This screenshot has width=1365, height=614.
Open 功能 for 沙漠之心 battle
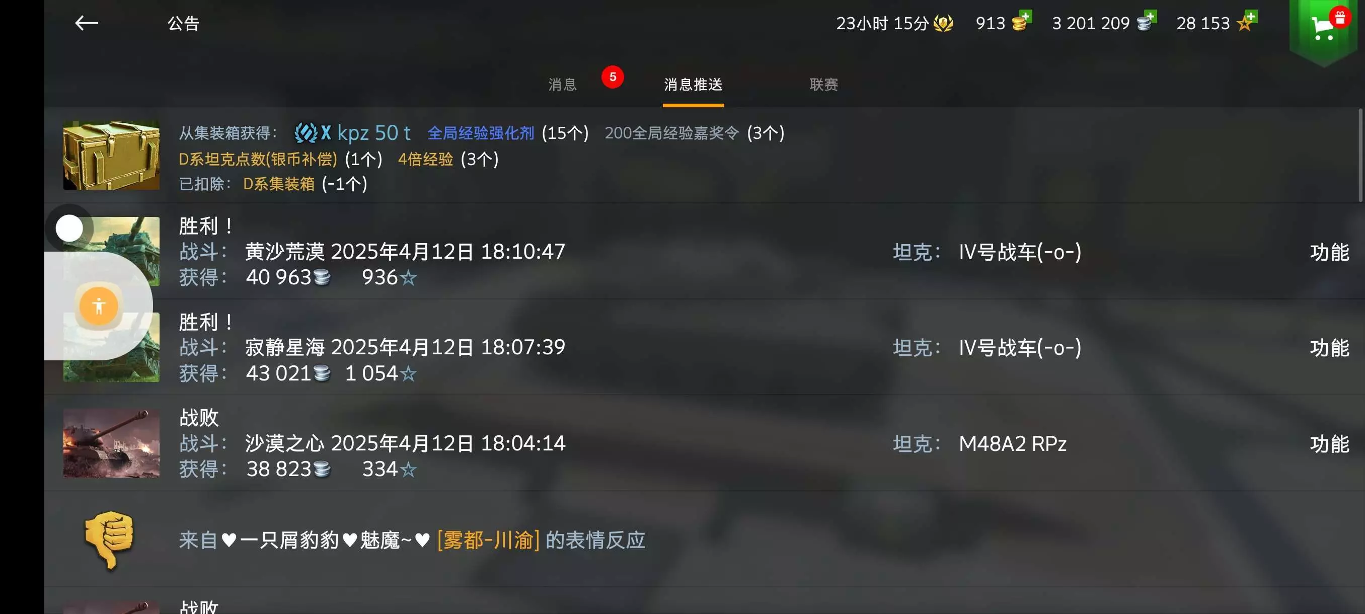coord(1329,444)
